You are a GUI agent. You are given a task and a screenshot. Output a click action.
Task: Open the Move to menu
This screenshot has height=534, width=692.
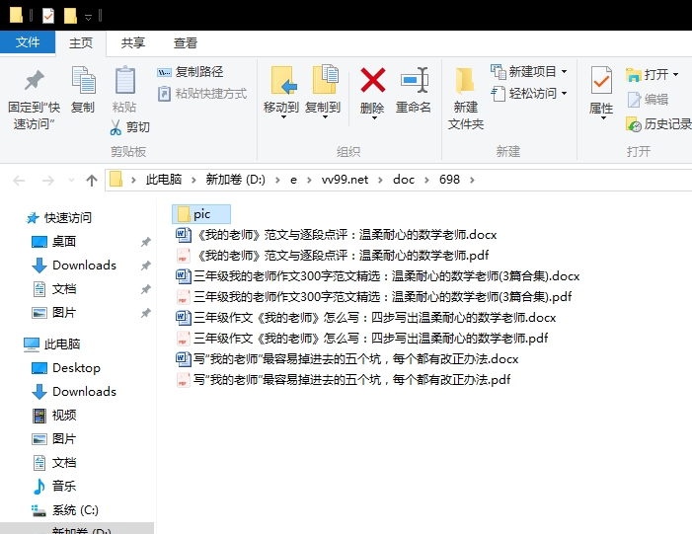[281, 93]
